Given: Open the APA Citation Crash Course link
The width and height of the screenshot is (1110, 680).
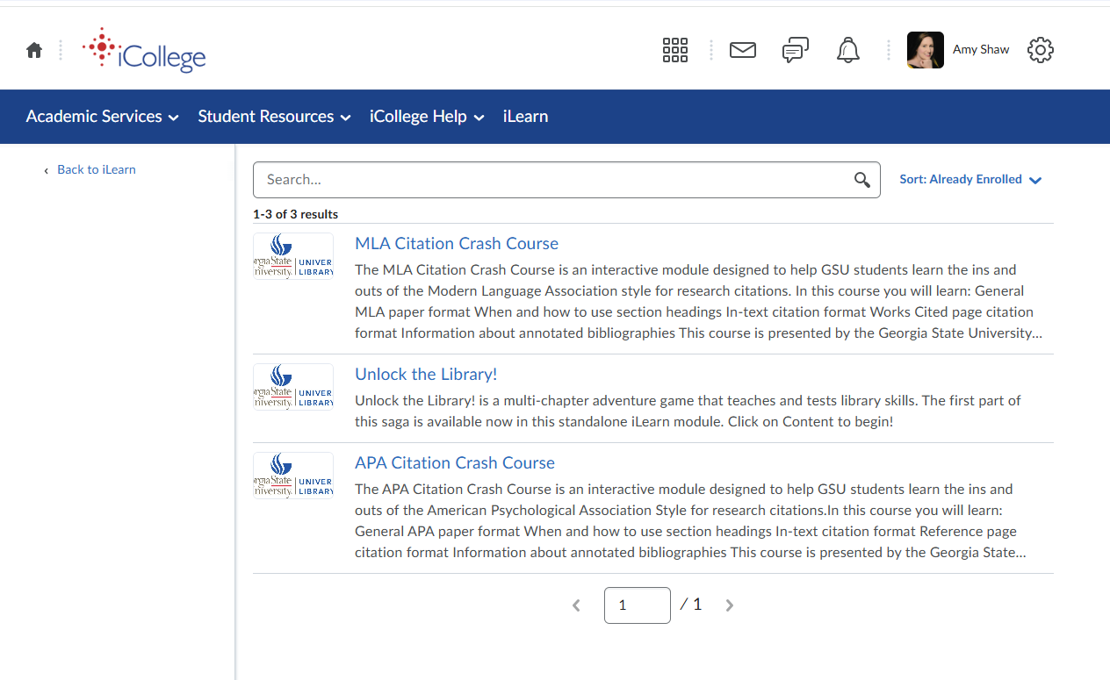Looking at the screenshot, I should (x=455, y=463).
